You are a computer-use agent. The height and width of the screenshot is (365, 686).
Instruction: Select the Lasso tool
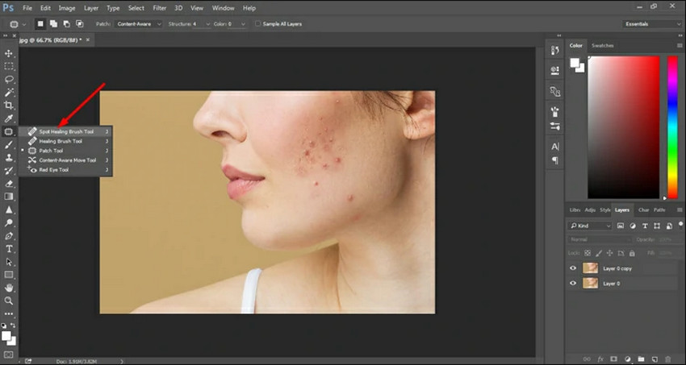pyautogui.click(x=8, y=80)
